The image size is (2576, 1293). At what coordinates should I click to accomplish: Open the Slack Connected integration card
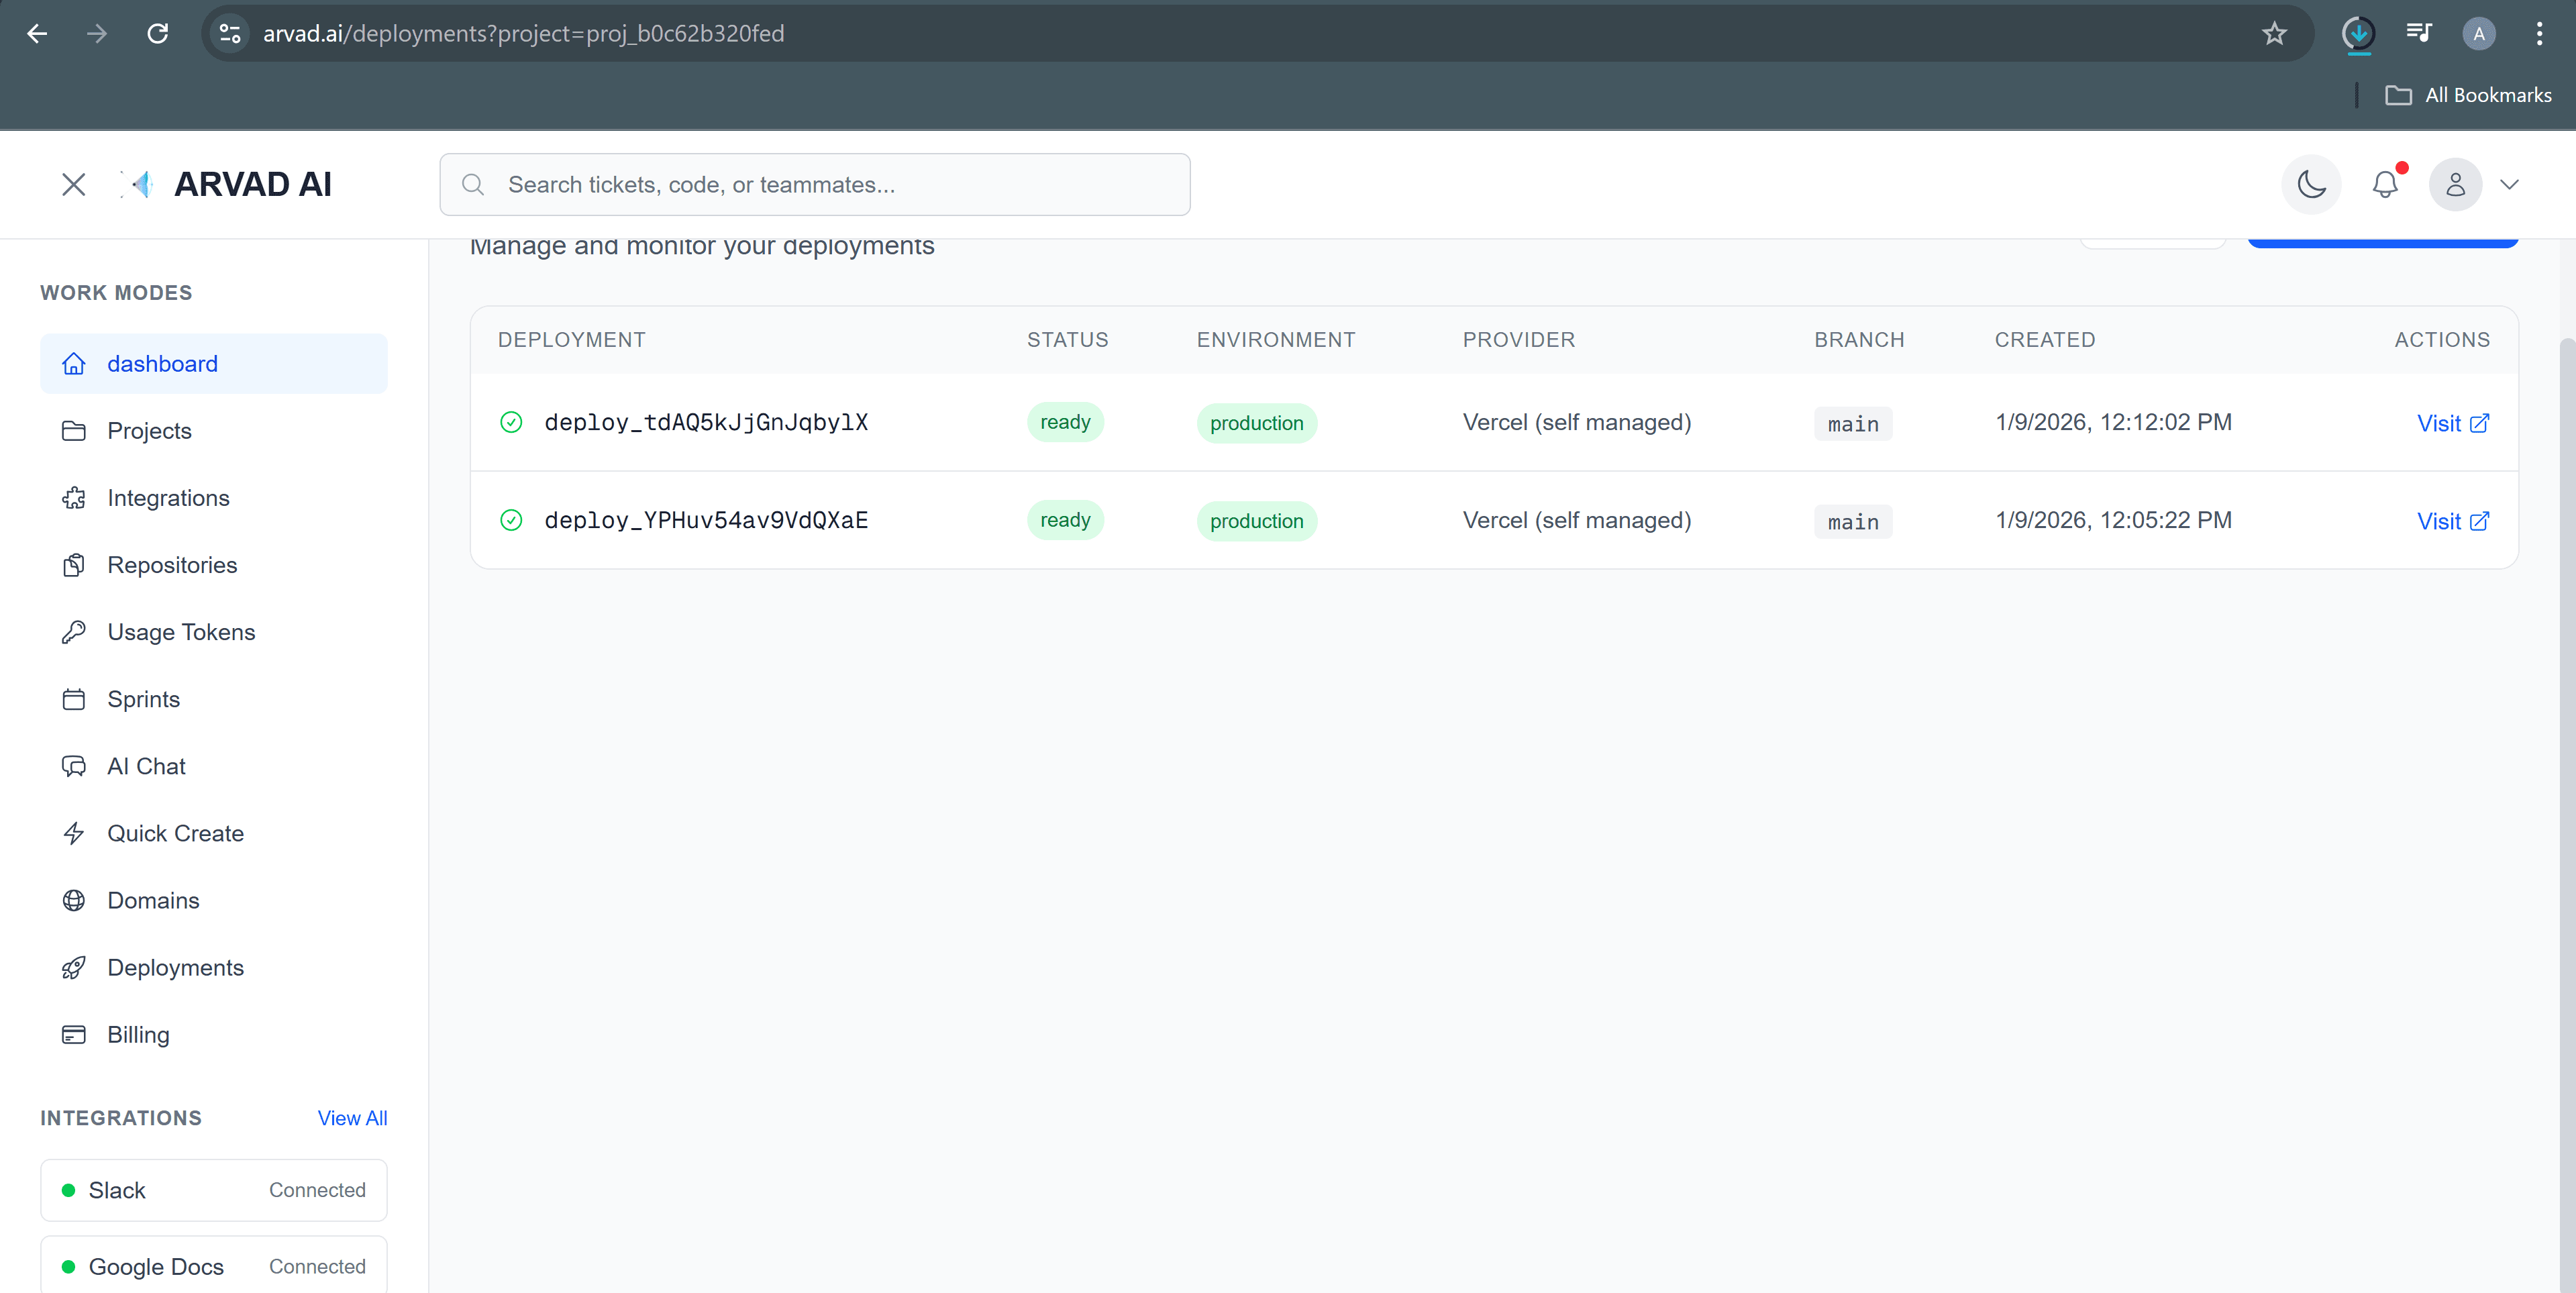pos(213,1190)
